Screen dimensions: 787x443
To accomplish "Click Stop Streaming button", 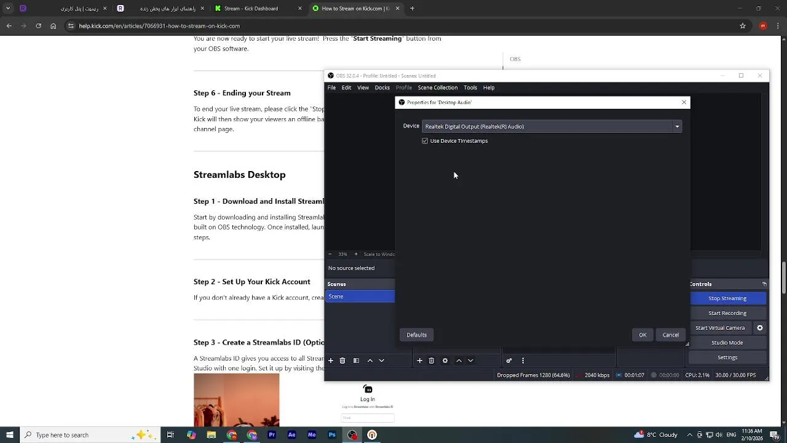I will tap(727, 298).
